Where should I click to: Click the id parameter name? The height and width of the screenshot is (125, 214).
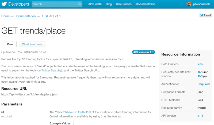coord(2,112)
